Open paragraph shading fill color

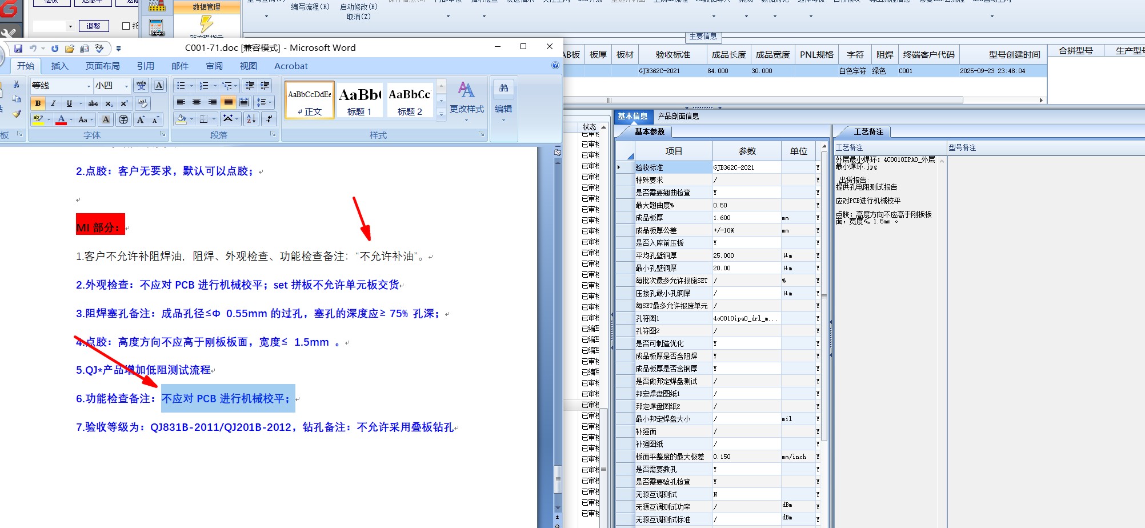(x=182, y=119)
